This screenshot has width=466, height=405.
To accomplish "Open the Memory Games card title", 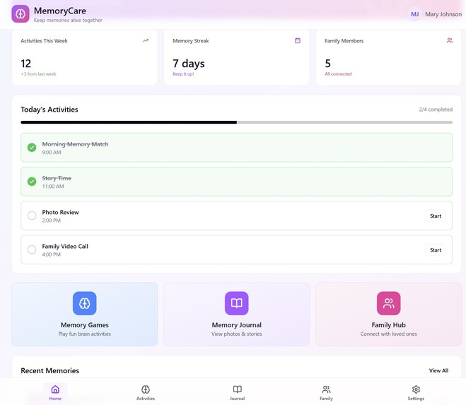I will [x=85, y=324].
